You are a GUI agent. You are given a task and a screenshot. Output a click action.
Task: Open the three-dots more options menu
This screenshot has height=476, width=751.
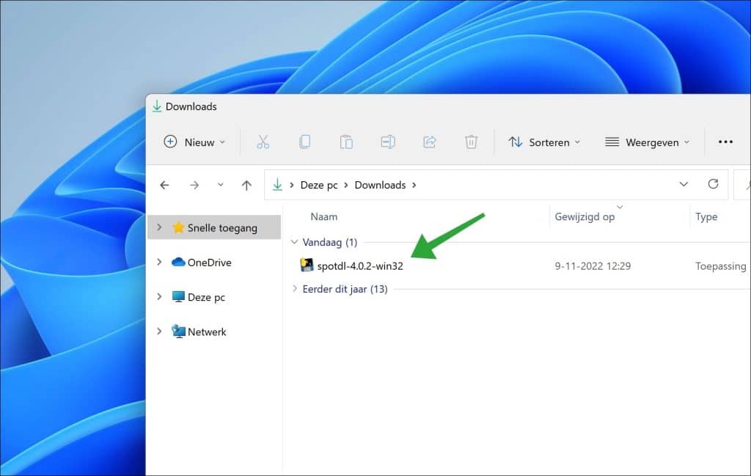pyautogui.click(x=725, y=142)
